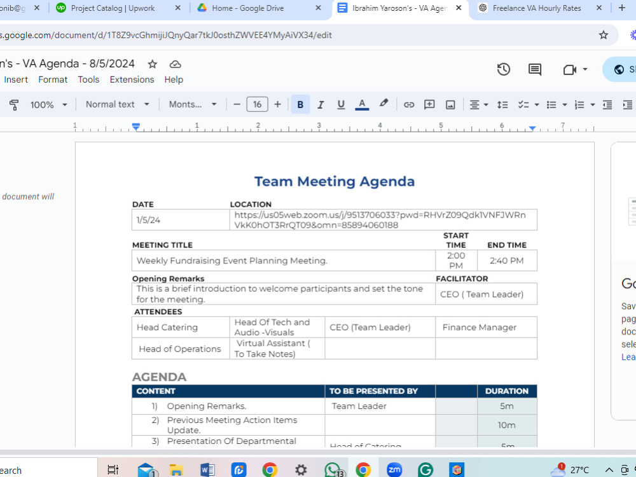This screenshot has width=636, height=477.
Task: Click the right indent marker on ruler
Action: (x=532, y=128)
